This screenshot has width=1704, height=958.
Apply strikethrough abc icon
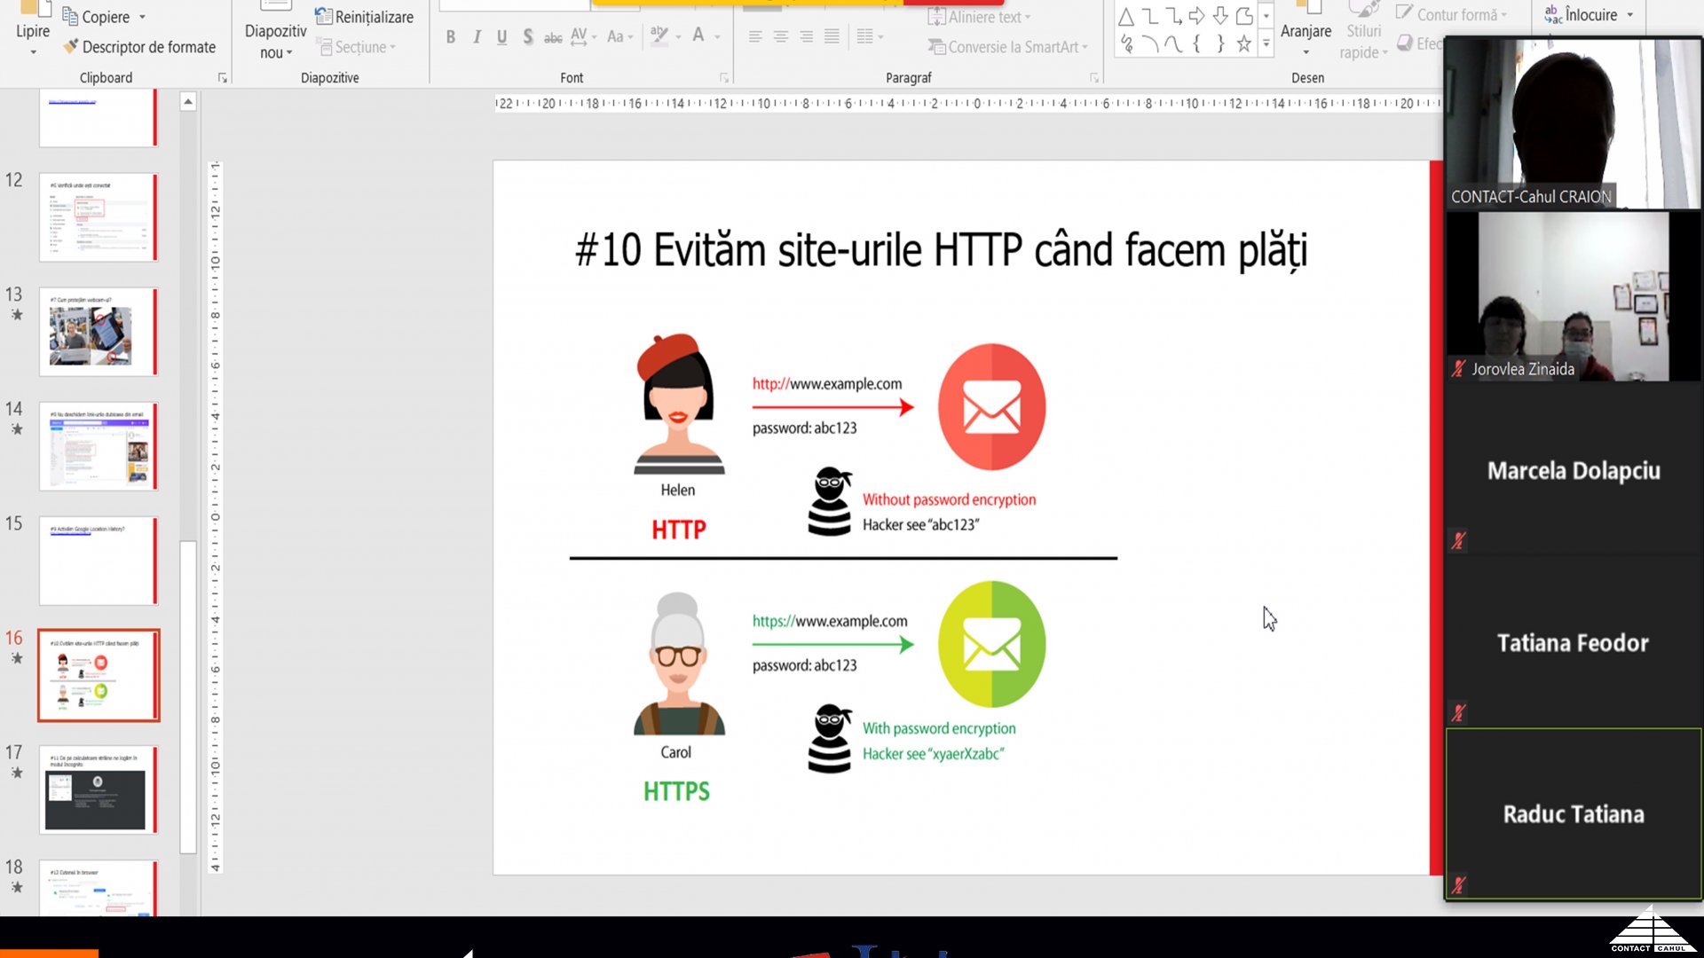pyautogui.click(x=553, y=37)
